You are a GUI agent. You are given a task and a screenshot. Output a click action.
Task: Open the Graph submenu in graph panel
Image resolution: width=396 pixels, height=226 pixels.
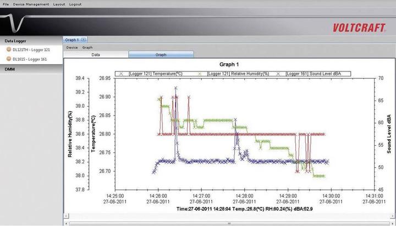click(87, 48)
